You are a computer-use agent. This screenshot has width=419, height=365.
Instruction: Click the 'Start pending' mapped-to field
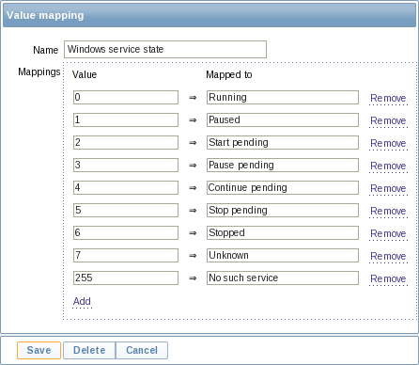tap(283, 142)
